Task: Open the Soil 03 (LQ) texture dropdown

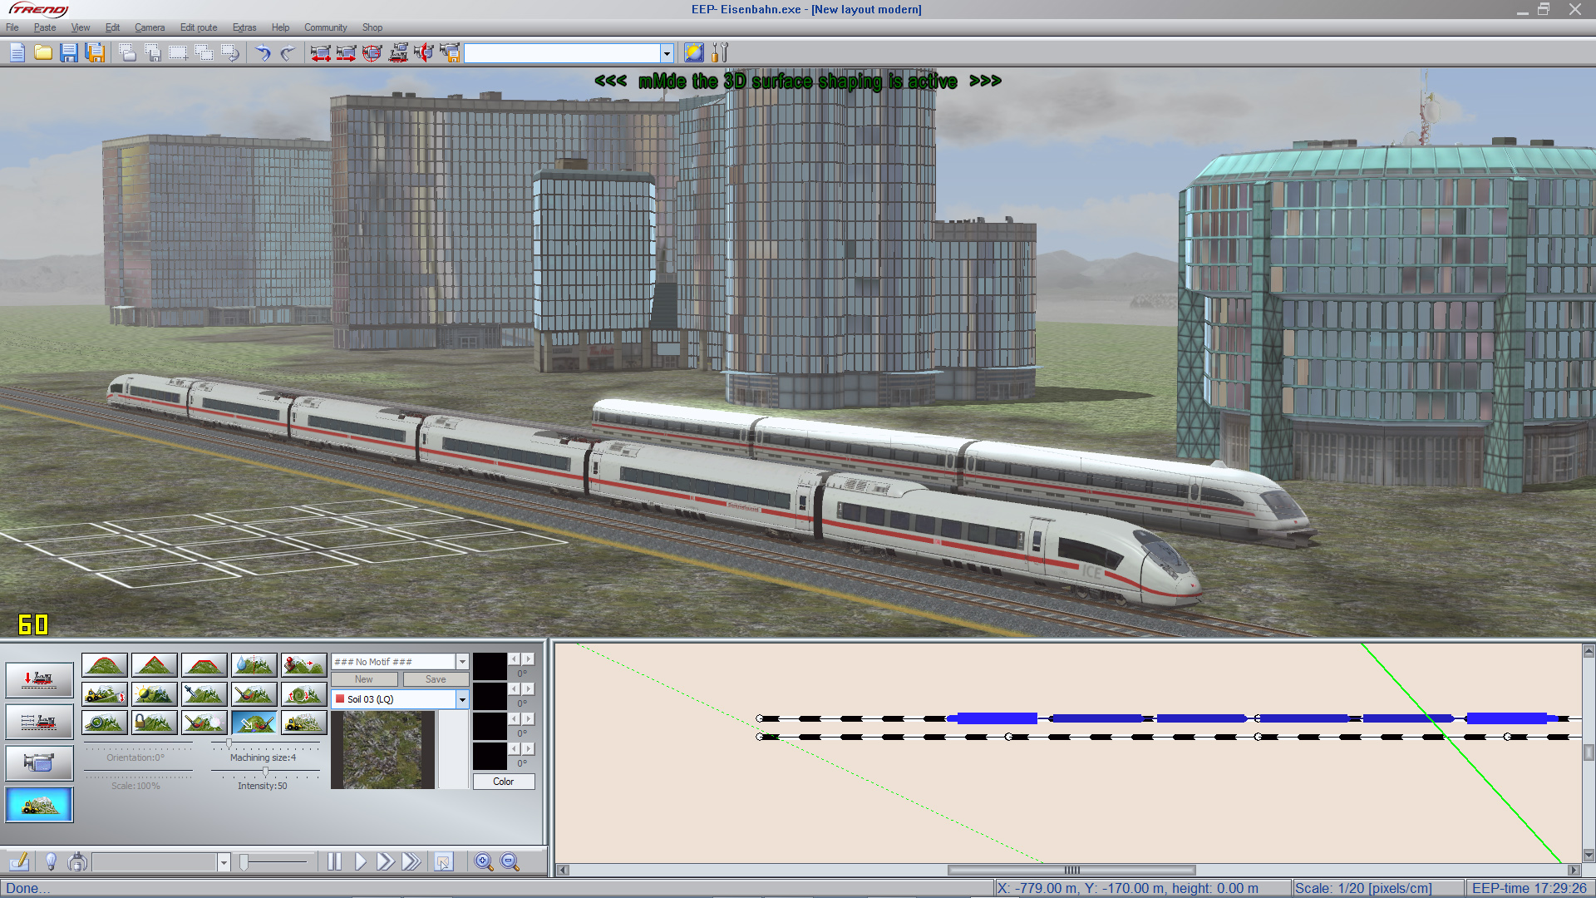Action: click(463, 699)
